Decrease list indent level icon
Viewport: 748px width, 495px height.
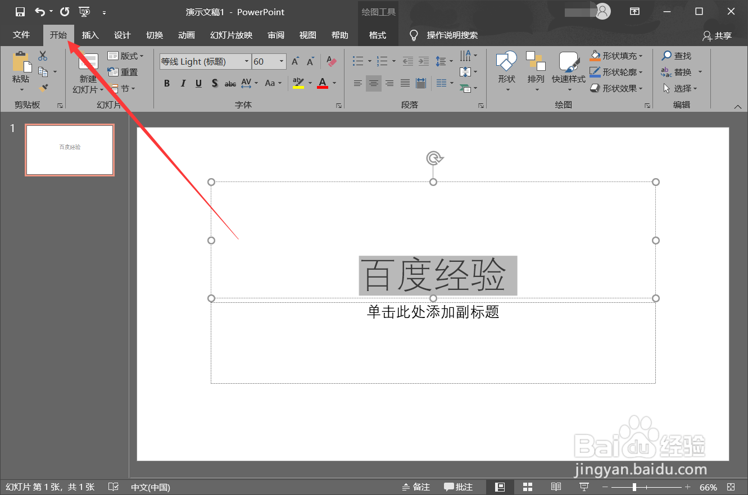pyautogui.click(x=408, y=61)
